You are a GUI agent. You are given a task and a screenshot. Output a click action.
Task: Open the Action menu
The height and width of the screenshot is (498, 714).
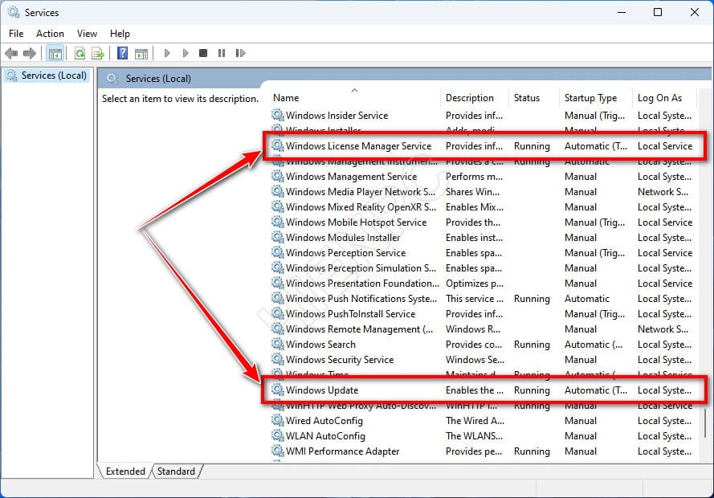50,34
